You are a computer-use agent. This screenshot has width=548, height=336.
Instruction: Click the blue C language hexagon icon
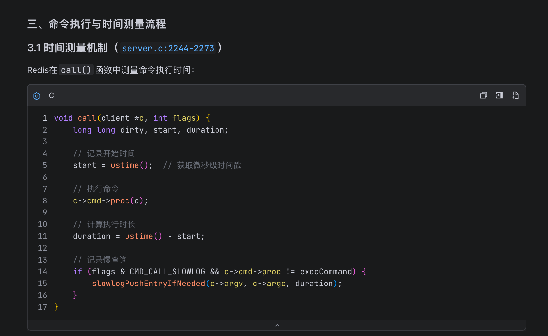pos(37,96)
